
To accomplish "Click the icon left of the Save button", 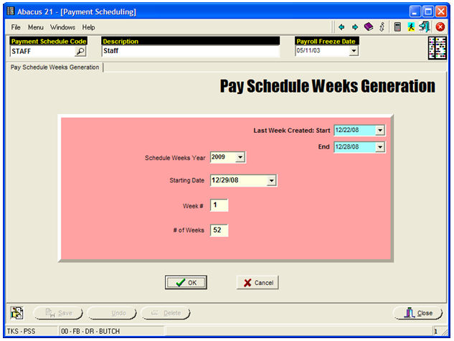I will coord(18,313).
